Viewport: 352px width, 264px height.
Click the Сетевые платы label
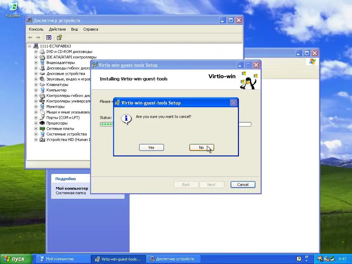coord(60,129)
